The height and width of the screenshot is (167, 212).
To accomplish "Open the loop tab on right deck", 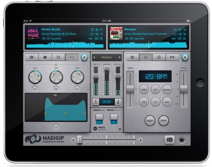I will click(159, 57).
